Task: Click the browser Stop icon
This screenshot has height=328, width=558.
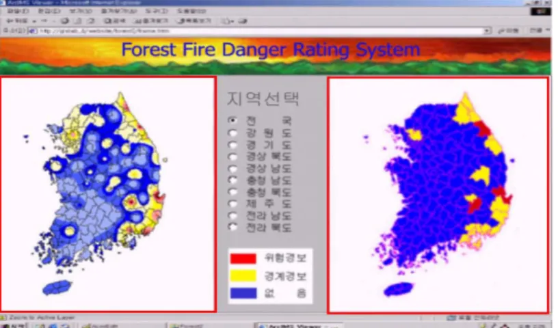Action: click(x=64, y=21)
